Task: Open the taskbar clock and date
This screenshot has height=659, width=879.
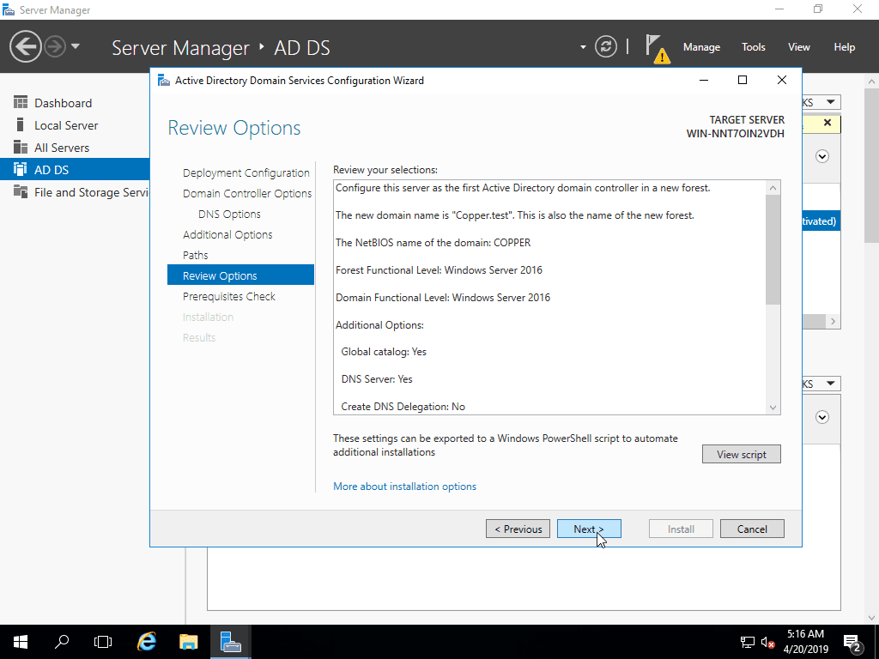Action: (x=805, y=642)
